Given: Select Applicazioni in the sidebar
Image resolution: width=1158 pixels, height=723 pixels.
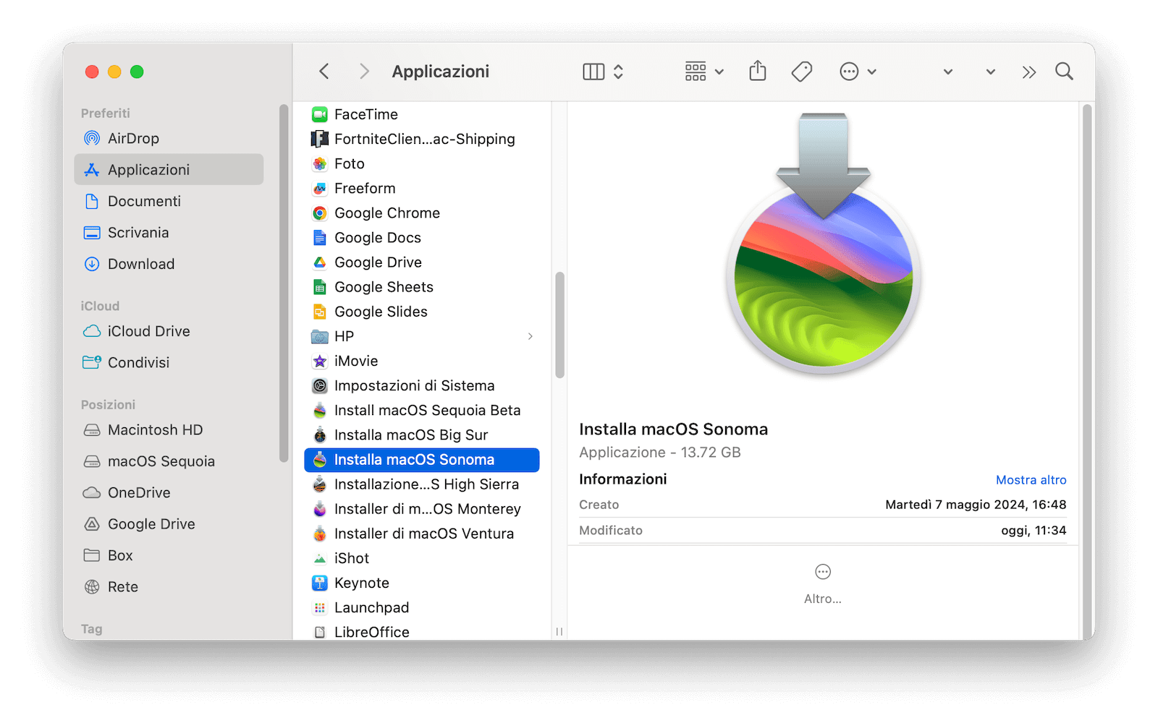Looking at the screenshot, I should pyautogui.click(x=169, y=169).
